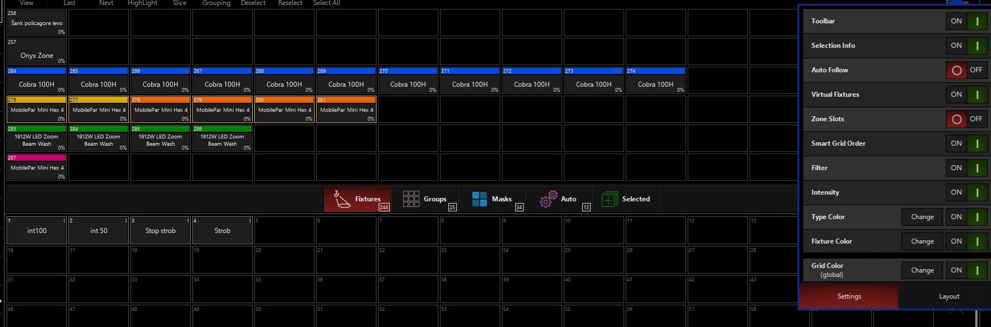991x327 pixels.
Task: Select Cobra 100H fixture 271
Action: click(x=470, y=80)
